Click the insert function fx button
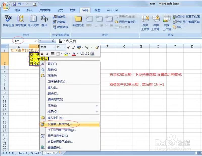The image size is (202, 156). [x=53, y=41]
